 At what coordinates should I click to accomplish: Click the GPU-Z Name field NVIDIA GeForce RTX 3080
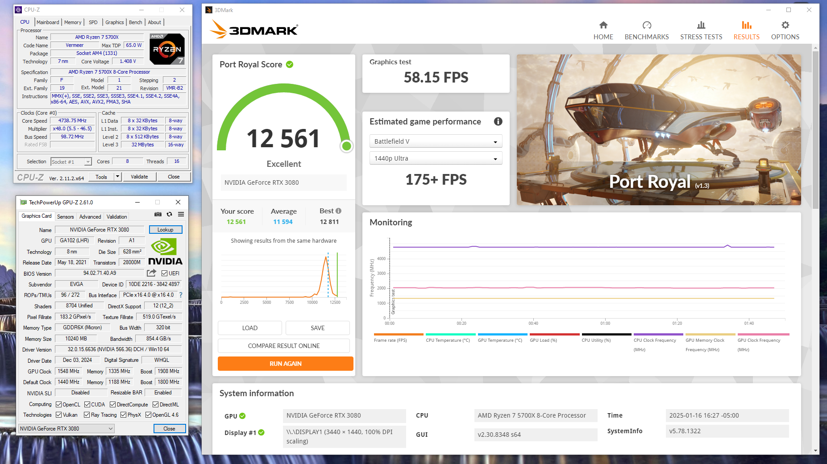tap(100, 230)
